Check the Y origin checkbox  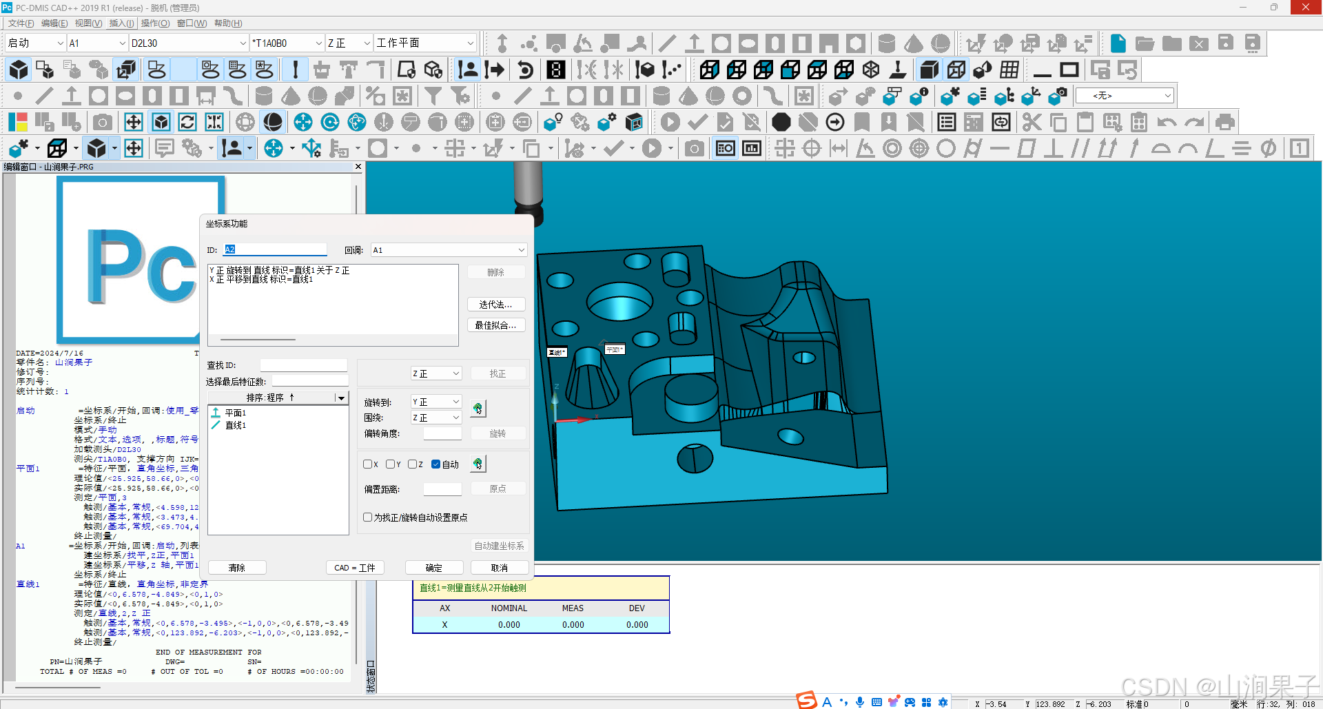pyautogui.click(x=391, y=464)
